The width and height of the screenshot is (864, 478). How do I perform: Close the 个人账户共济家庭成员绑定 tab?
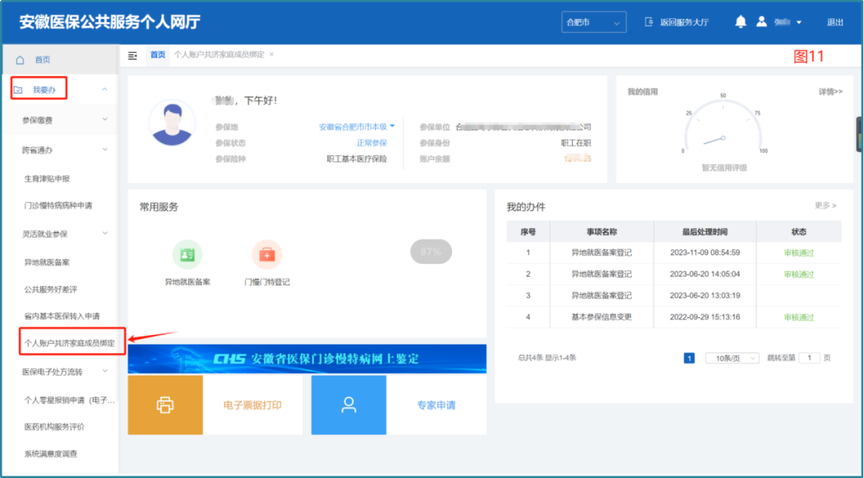point(272,54)
